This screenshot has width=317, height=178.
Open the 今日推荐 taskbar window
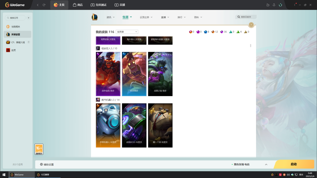[x=48, y=174]
